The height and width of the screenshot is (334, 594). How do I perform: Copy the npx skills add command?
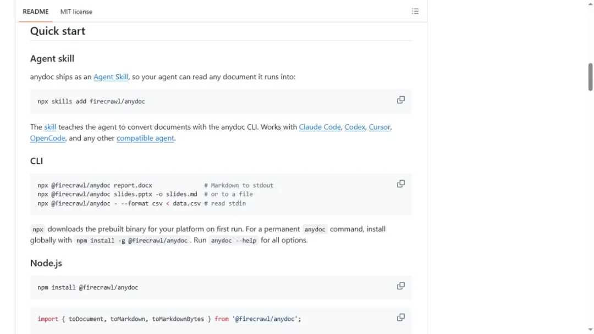(400, 100)
